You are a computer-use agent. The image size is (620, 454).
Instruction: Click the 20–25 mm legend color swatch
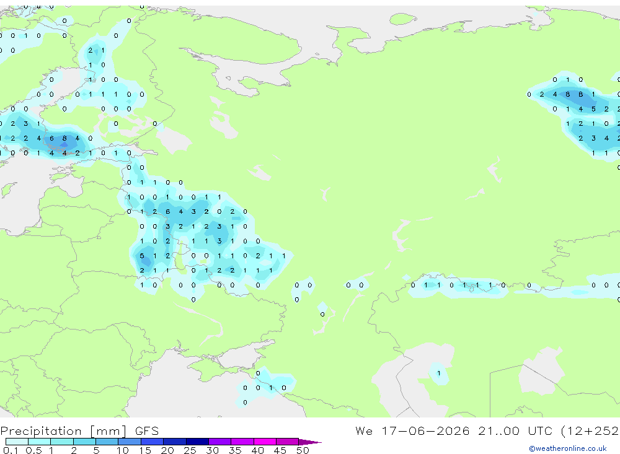[x=175, y=442]
